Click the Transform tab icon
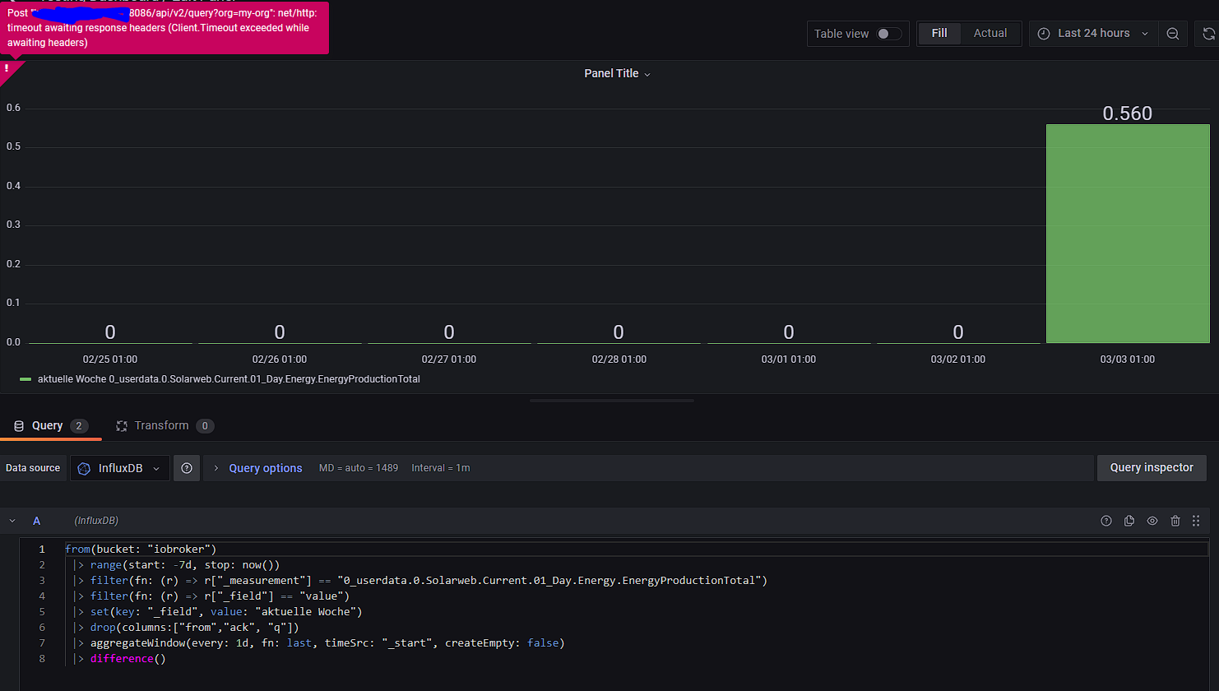Viewport: 1219px width, 691px height. pos(122,426)
